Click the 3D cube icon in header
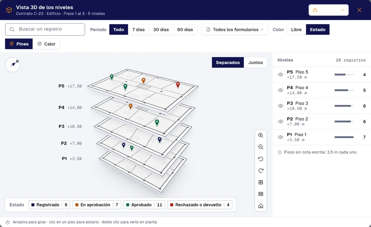 pos(9,10)
